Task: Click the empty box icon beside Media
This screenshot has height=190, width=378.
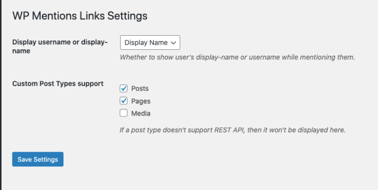Action: click(x=123, y=113)
